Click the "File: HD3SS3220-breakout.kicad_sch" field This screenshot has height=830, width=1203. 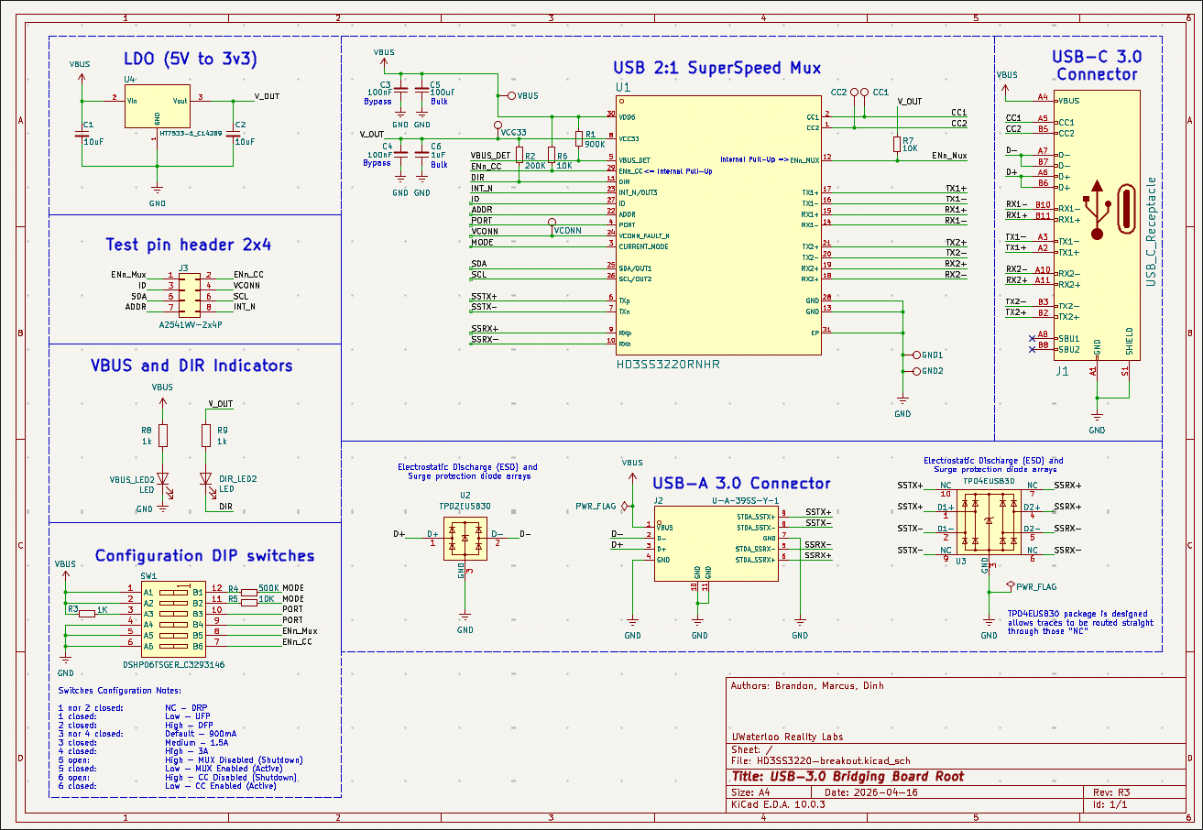click(x=821, y=759)
